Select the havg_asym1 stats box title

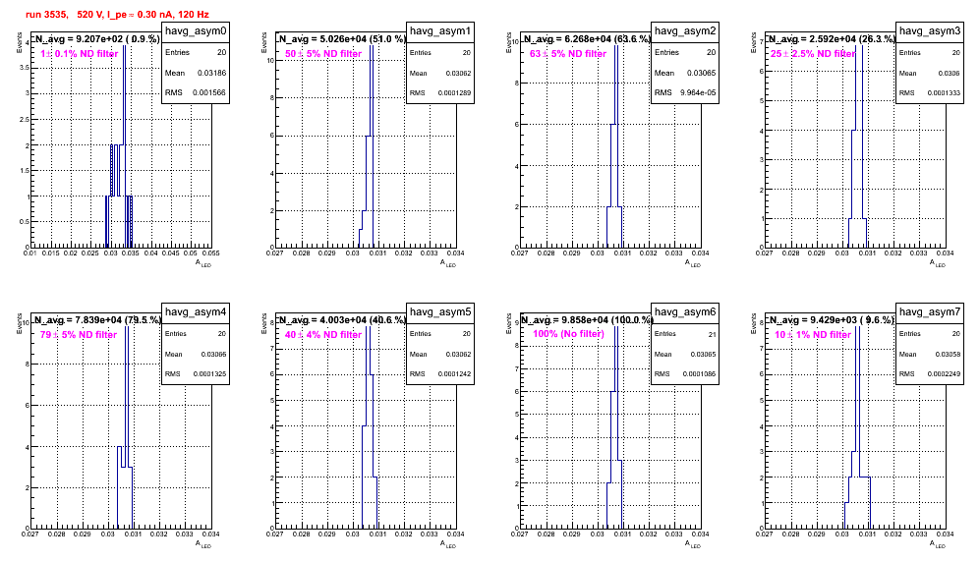(x=440, y=30)
